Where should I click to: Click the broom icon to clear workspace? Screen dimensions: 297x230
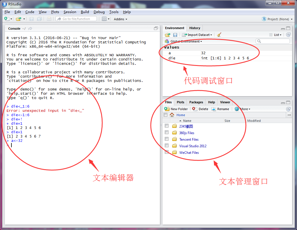tap(219, 35)
